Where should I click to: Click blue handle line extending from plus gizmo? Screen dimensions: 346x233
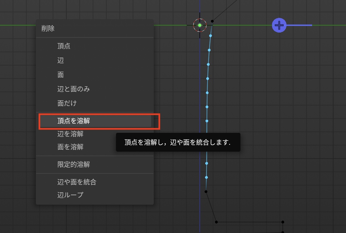tap(299, 25)
